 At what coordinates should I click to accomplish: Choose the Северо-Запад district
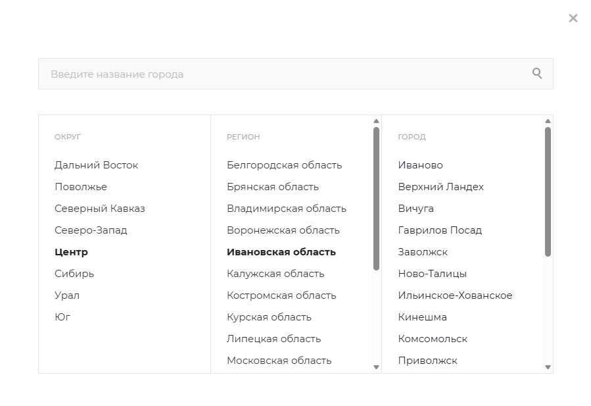pos(91,230)
